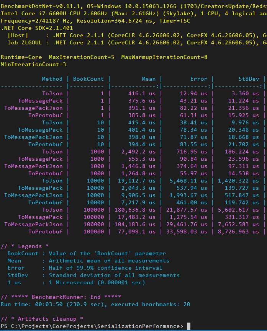The height and width of the screenshot is (331, 267).
Task: Click the Runtime=Core setting text
Action: [x=21, y=57]
